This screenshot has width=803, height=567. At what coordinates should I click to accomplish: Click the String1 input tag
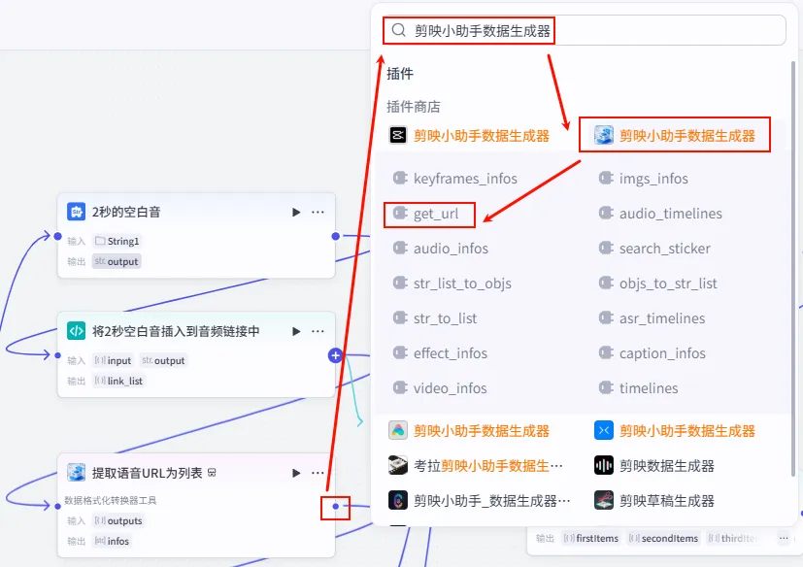tap(117, 241)
